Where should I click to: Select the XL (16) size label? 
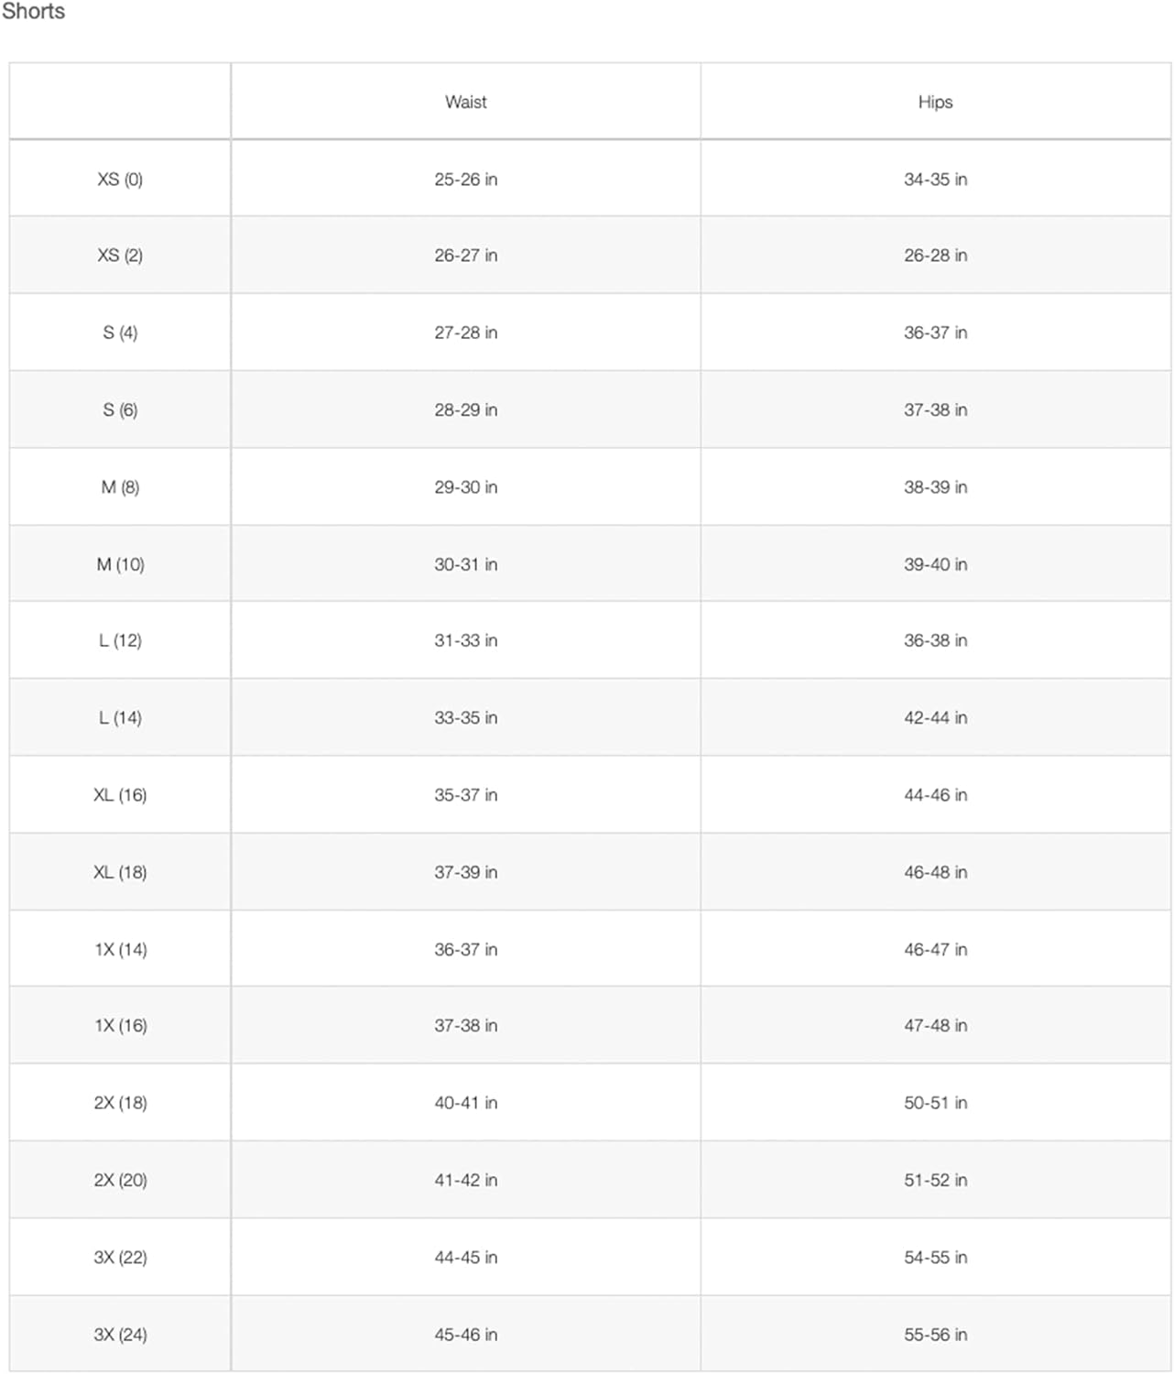click(x=120, y=795)
